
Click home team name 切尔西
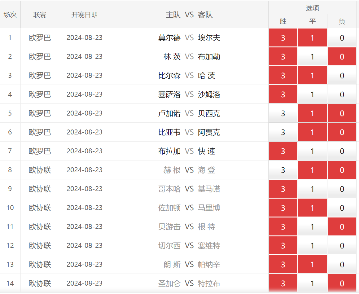click(x=169, y=245)
